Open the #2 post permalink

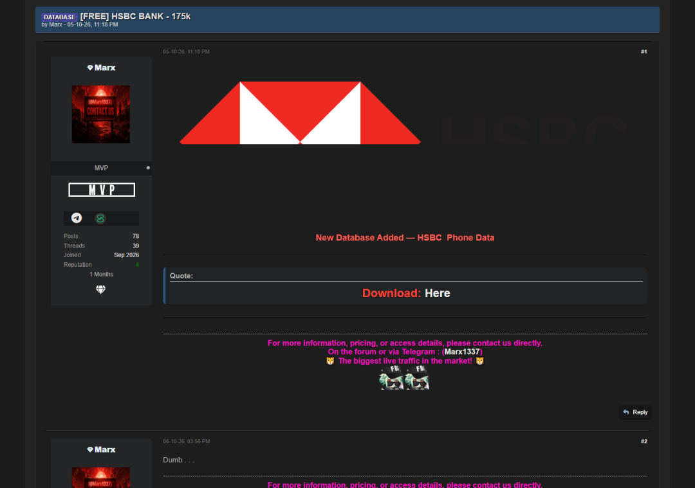[x=644, y=442]
